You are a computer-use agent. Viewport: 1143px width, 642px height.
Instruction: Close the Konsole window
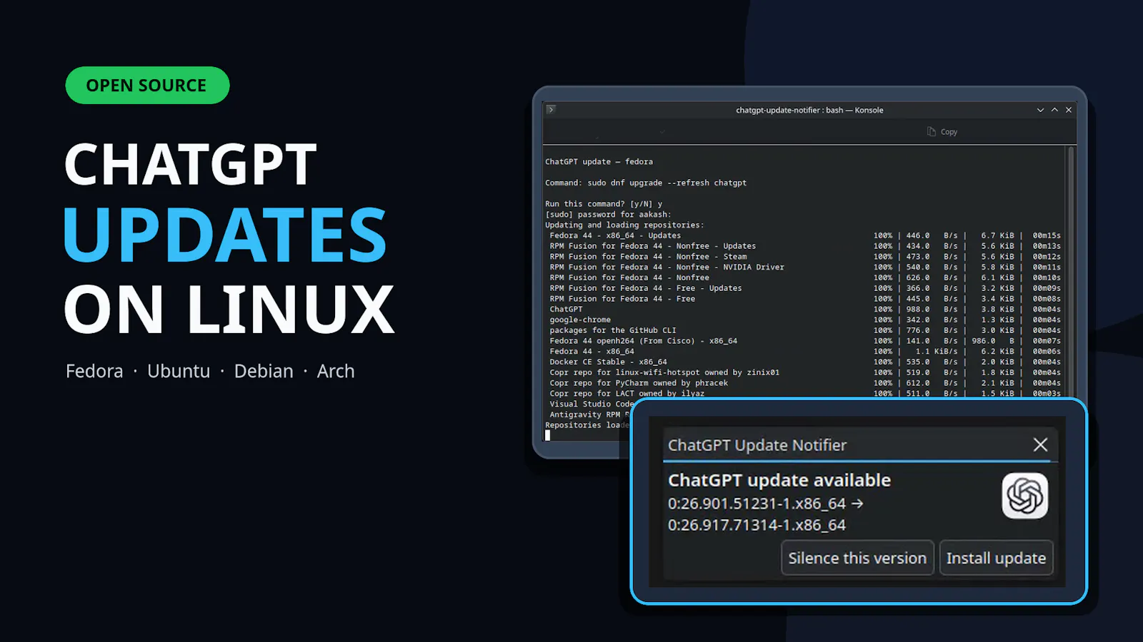pos(1069,110)
